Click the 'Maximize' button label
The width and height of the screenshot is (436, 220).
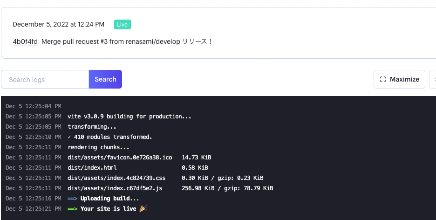[x=404, y=79]
